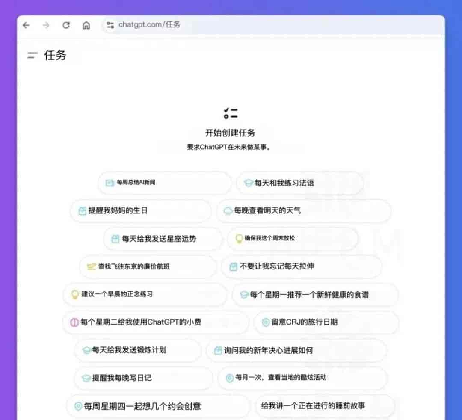
Task: Select the 每周总结AI新闻 suggestion
Action: 164,183
